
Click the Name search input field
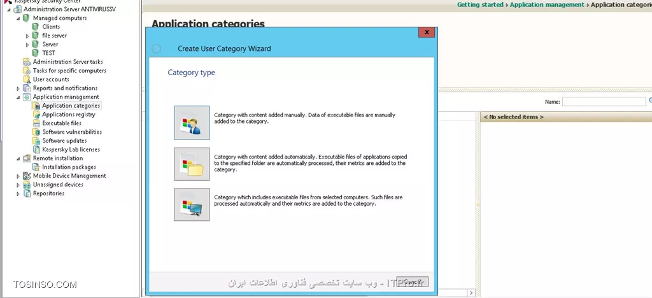pyautogui.click(x=604, y=101)
